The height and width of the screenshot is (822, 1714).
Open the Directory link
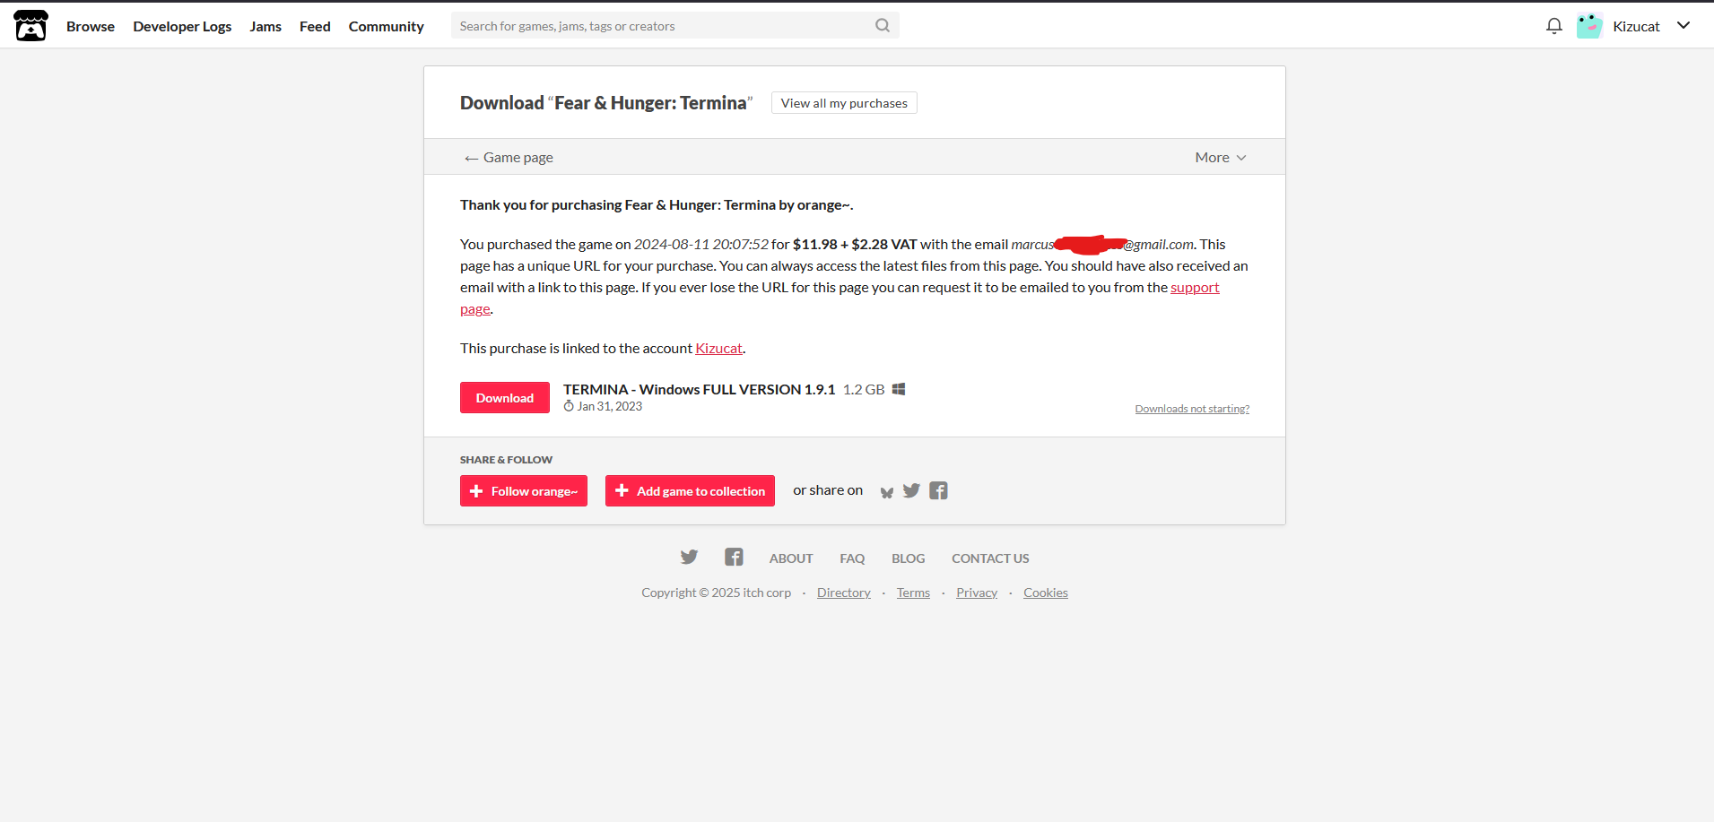tap(844, 593)
